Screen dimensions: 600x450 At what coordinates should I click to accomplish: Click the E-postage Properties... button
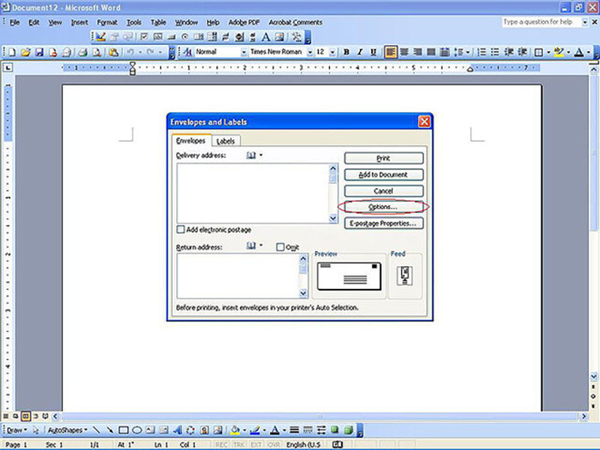click(x=384, y=223)
